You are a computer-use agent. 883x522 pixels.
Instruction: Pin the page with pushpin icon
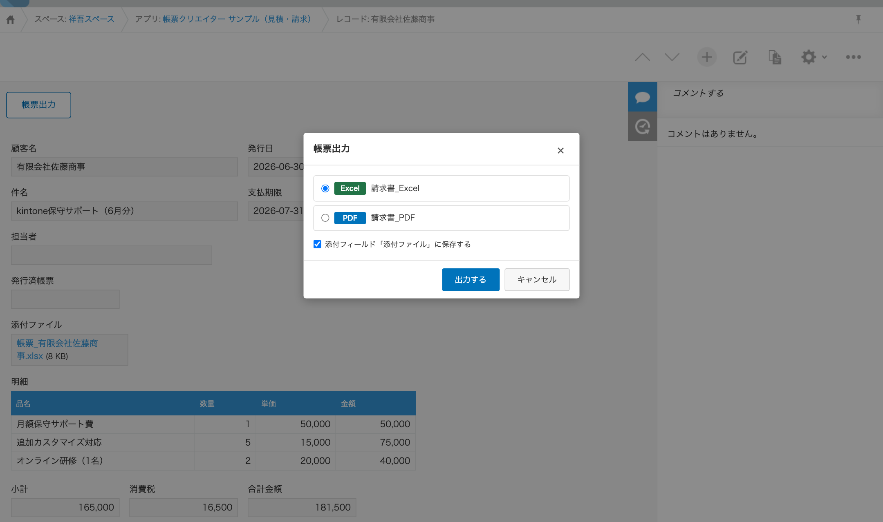(x=858, y=19)
